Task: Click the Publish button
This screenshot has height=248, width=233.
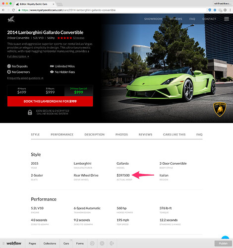Action: coord(223,244)
